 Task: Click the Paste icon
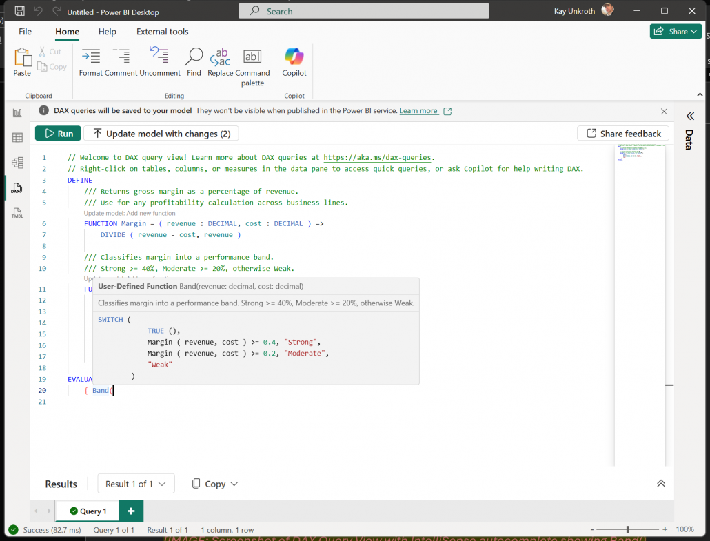pos(22,57)
